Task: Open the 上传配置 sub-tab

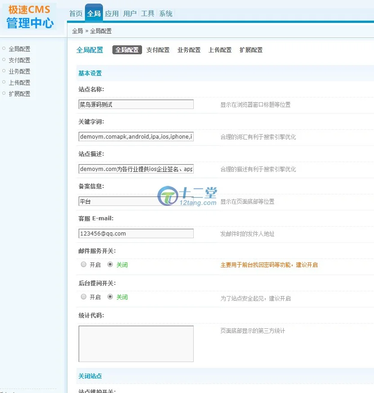Action: tap(220, 50)
